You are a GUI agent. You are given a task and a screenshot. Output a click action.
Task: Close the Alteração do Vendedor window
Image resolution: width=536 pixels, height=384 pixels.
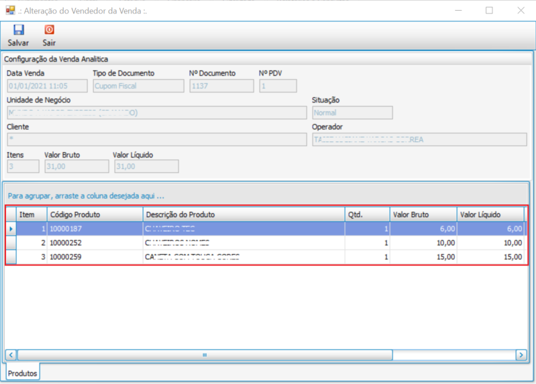coord(521,11)
